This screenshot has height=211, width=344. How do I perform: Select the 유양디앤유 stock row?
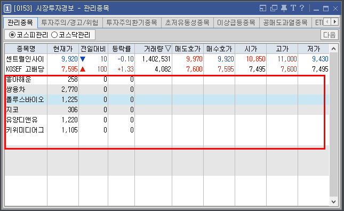(x=167, y=120)
